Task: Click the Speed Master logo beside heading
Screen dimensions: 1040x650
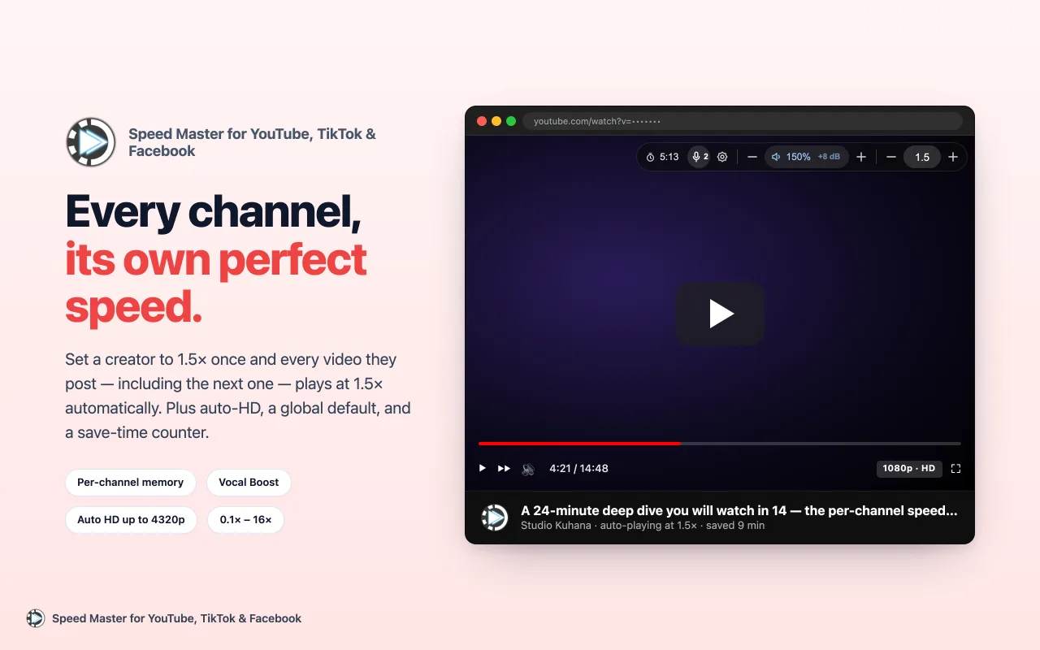Action: point(91,142)
